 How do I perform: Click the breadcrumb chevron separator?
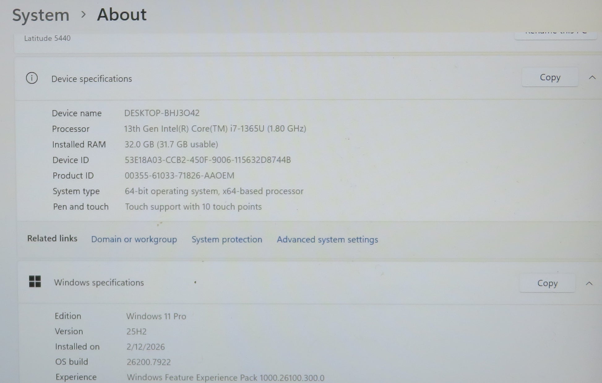point(83,14)
